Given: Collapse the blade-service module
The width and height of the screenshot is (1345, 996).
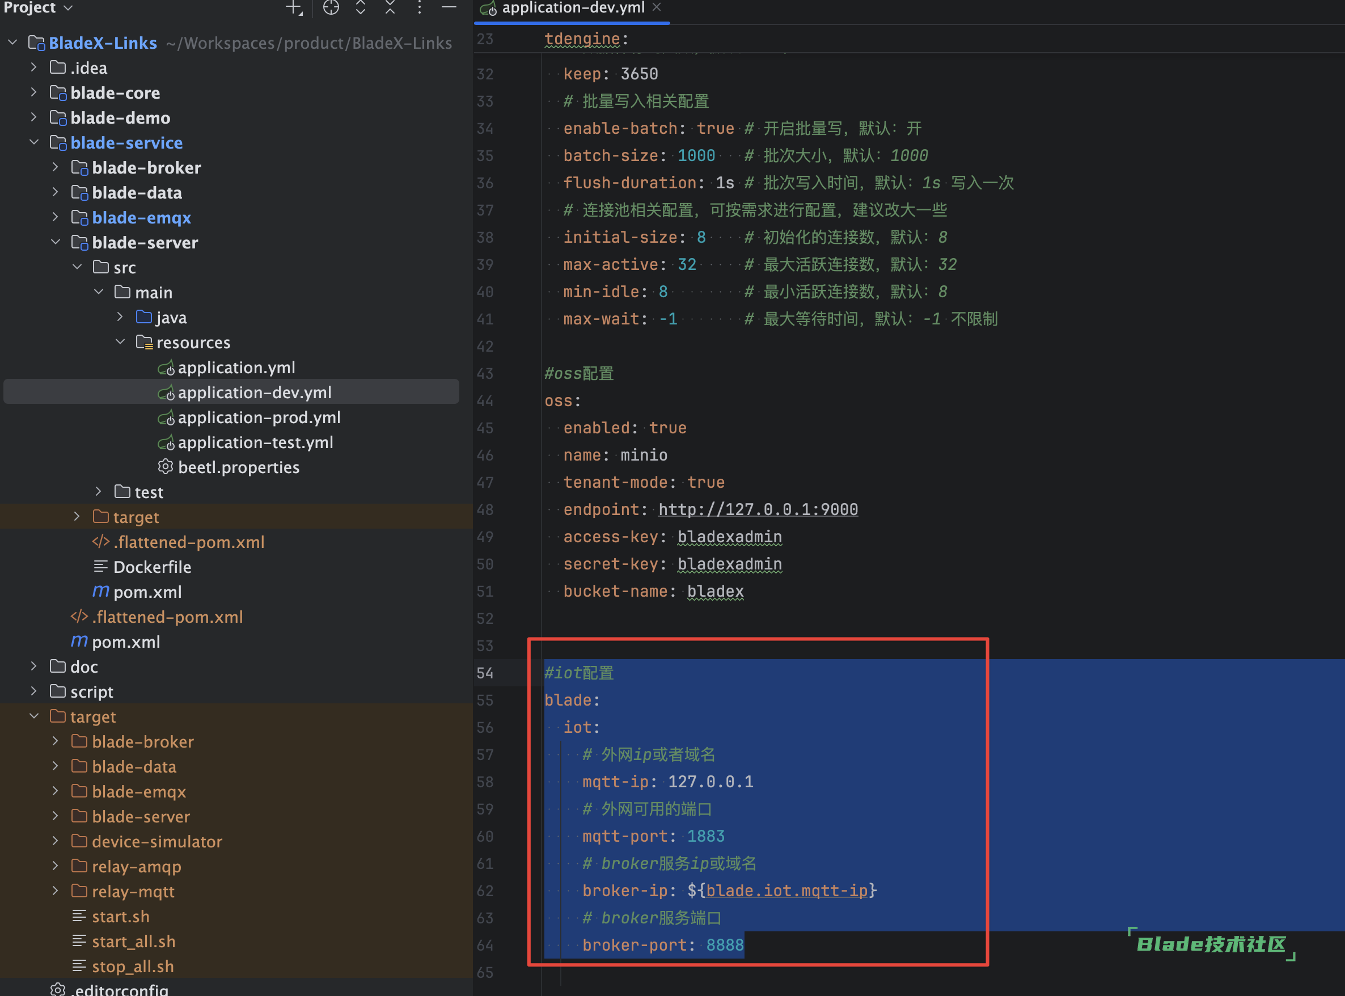Looking at the screenshot, I should click(x=34, y=142).
